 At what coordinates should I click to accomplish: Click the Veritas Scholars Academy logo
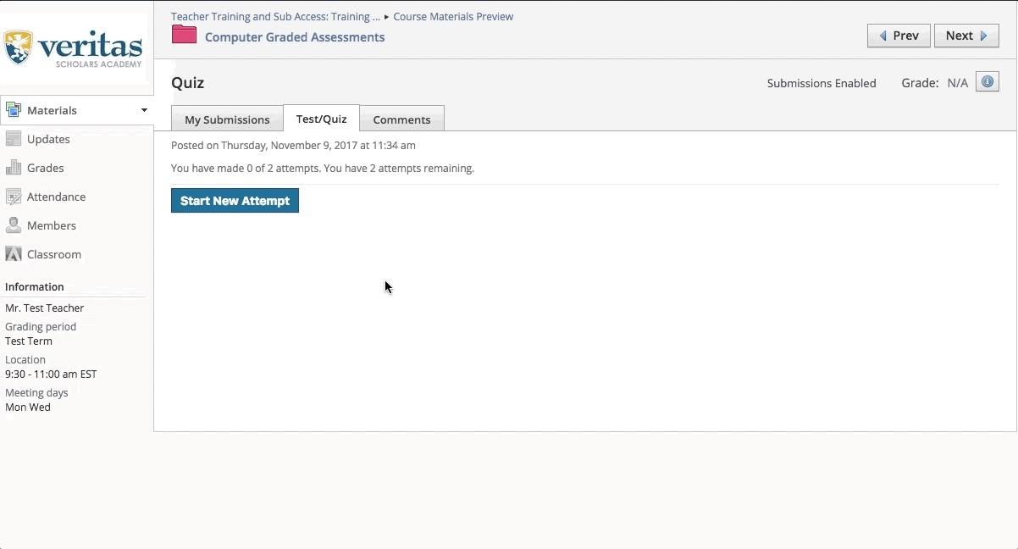pyautogui.click(x=74, y=48)
